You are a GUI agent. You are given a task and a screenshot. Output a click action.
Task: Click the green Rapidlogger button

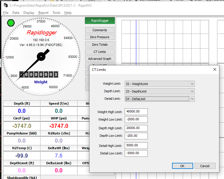(x=100, y=21)
